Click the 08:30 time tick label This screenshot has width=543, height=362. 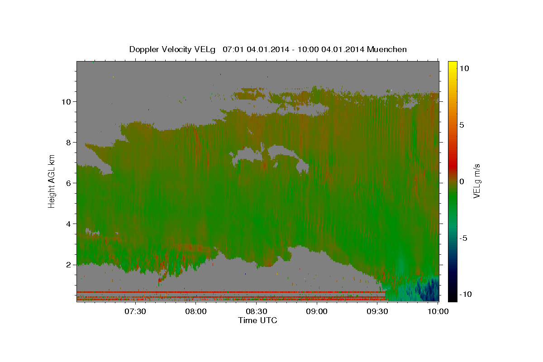256,311
